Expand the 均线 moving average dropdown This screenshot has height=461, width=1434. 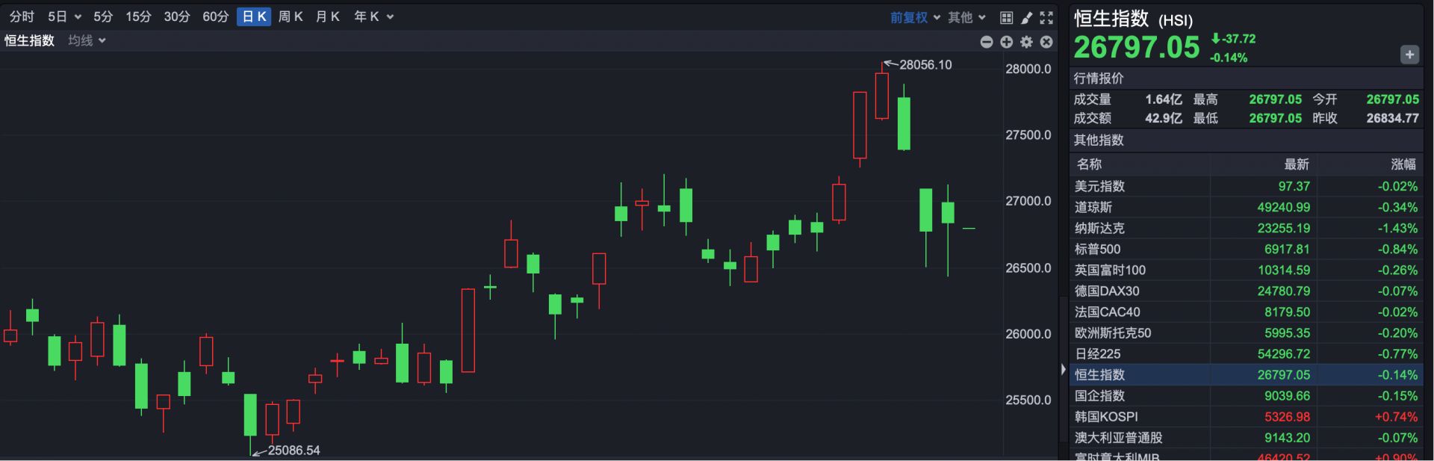[x=87, y=40]
